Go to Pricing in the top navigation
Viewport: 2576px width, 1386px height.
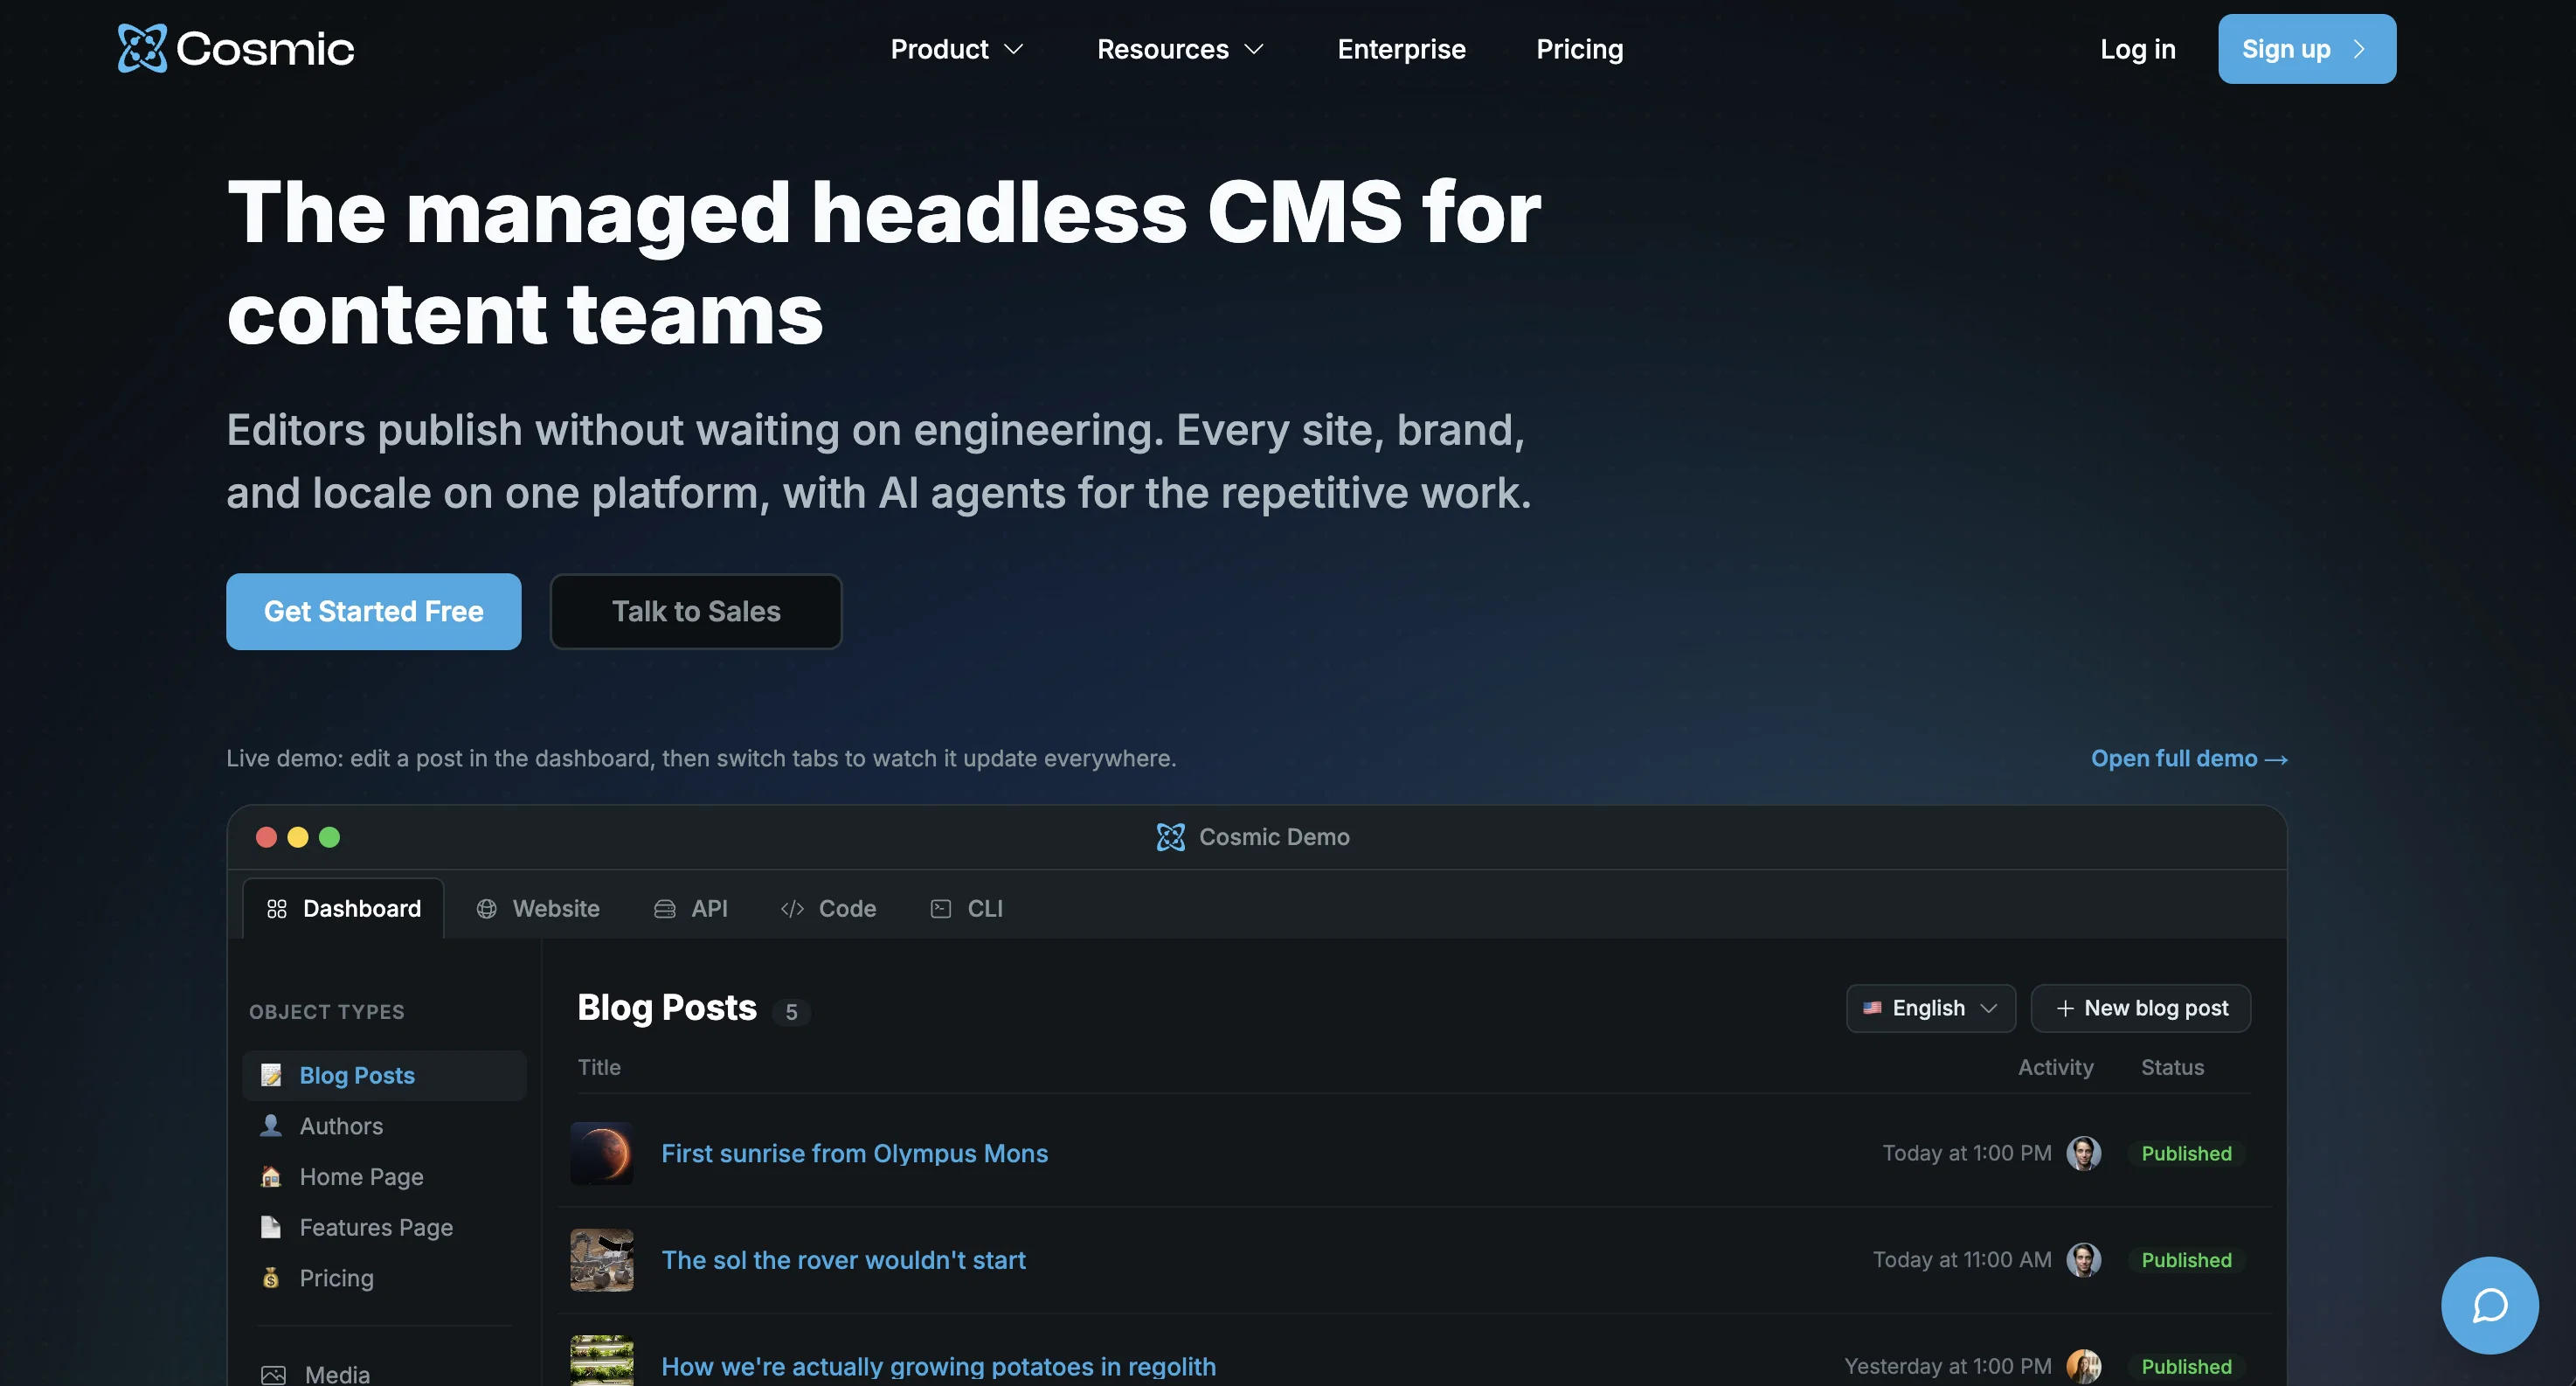click(1579, 49)
